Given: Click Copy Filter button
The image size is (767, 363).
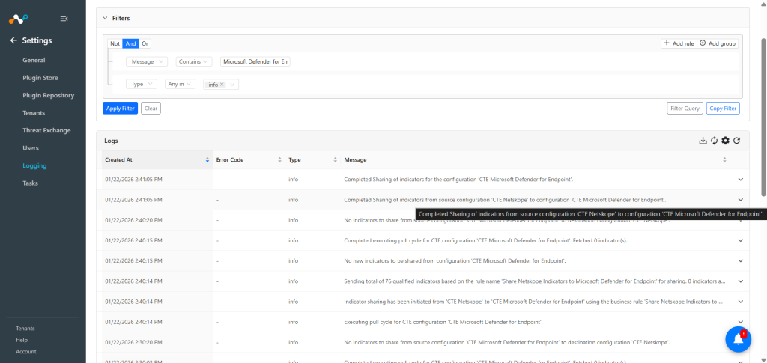Looking at the screenshot, I should (723, 108).
